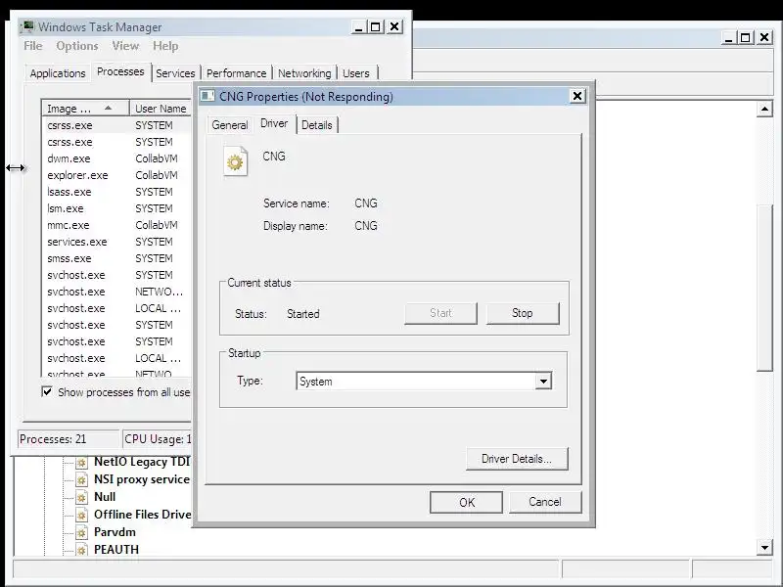Select the smss.exe process row
Viewport: 783px width, 587px height.
(x=116, y=258)
